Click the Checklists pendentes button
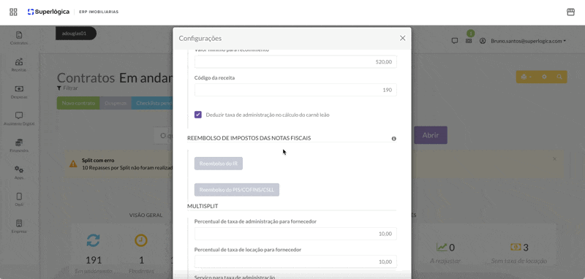This screenshot has height=279, width=585. click(153, 103)
